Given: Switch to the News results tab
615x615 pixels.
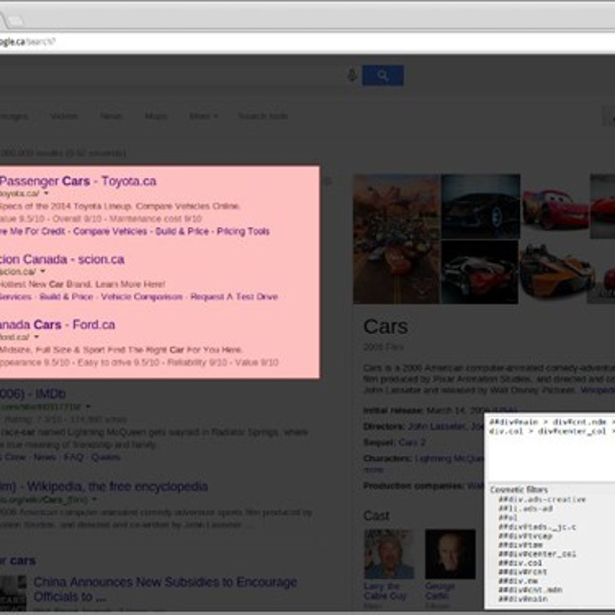Looking at the screenshot, I should 111,116.
